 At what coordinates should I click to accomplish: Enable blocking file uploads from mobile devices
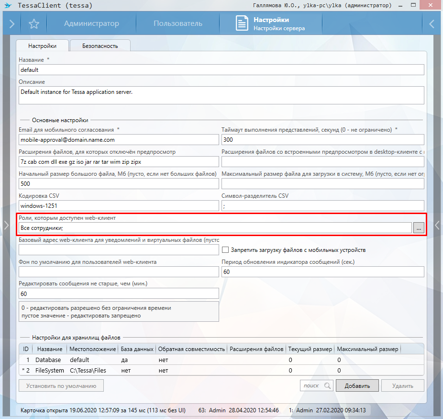(226, 250)
